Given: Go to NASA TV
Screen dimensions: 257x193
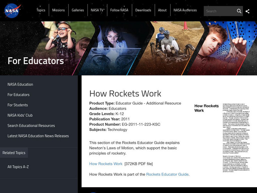Looking at the screenshot, I should (x=97, y=10).
